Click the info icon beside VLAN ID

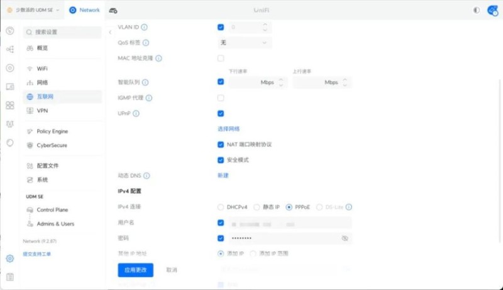click(x=145, y=28)
